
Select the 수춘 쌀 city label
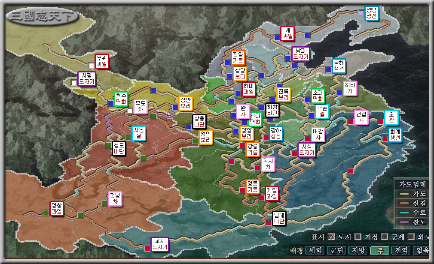coord(322,111)
